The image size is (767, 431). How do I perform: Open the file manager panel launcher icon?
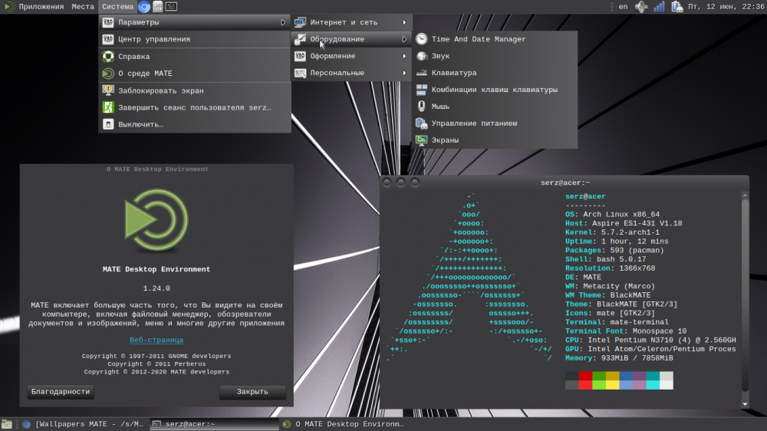click(x=157, y=7)
